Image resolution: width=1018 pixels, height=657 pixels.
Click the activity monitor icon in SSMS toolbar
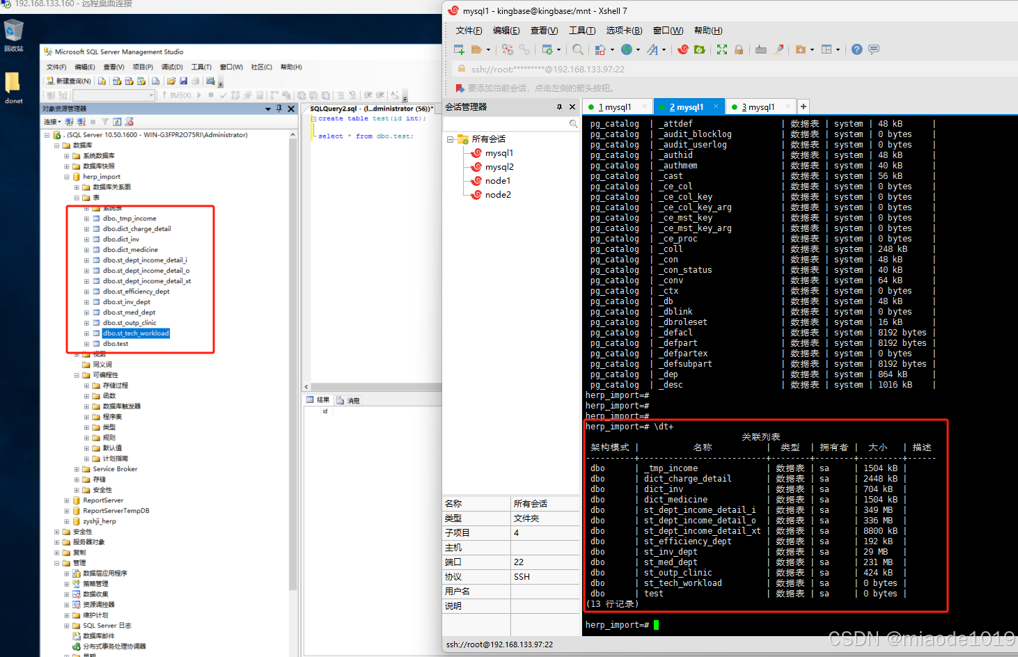click(x=210, y=81)
